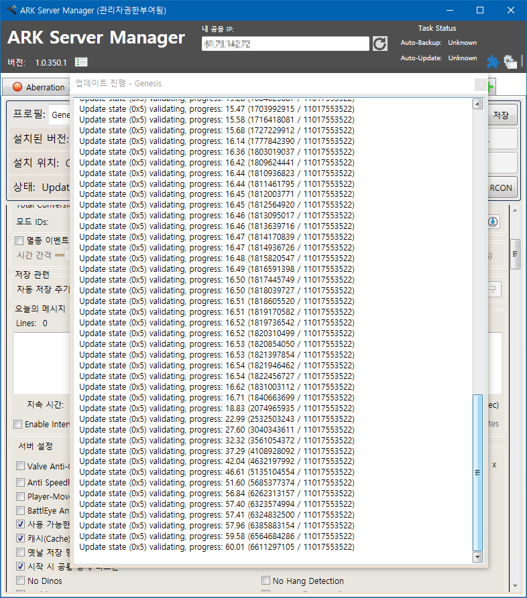Click the RCON button
The width and height of the screenshot is (527, 598).
[x=502, y=188]
